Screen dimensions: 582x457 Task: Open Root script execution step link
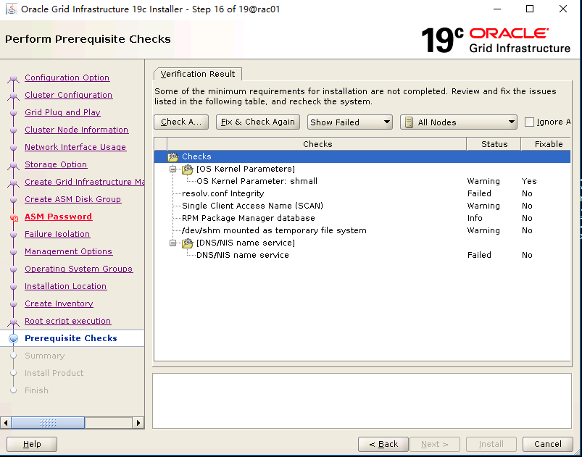[x=68, y=322]
